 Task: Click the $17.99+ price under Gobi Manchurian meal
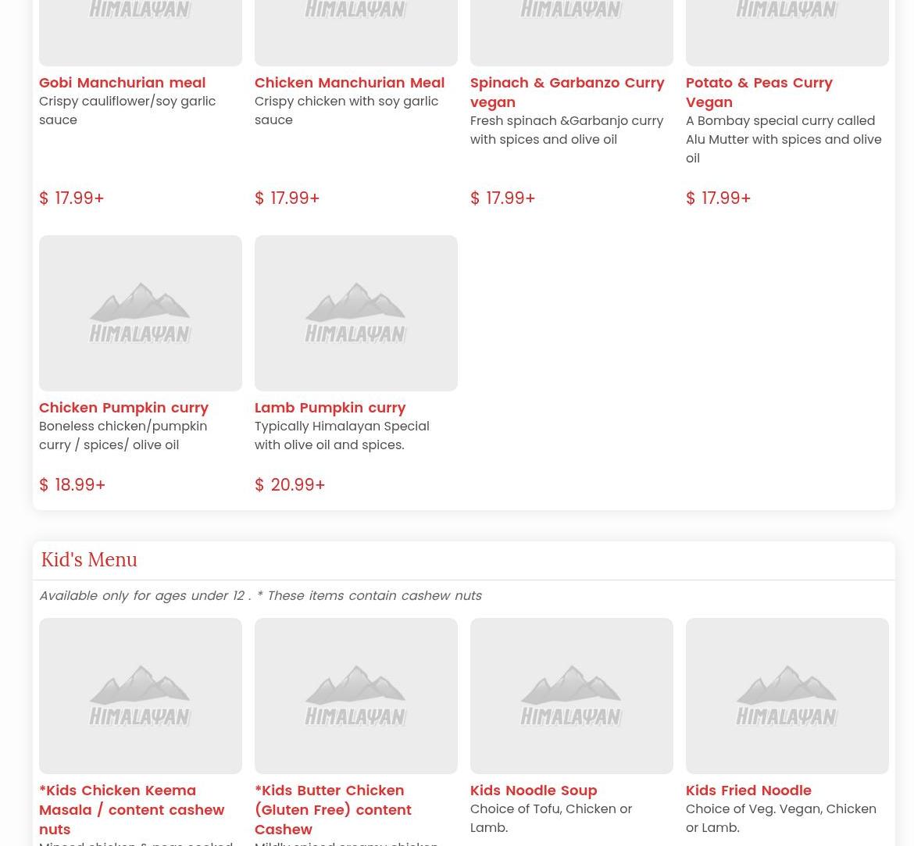point(72,198)
